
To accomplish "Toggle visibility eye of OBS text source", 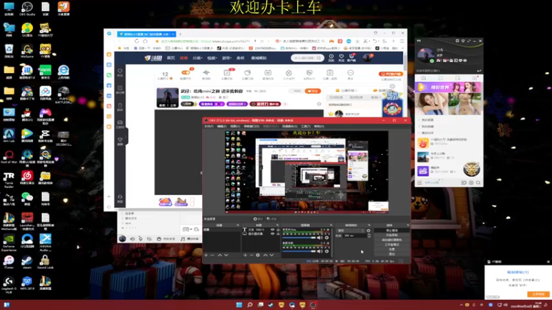I will [273, 229].
